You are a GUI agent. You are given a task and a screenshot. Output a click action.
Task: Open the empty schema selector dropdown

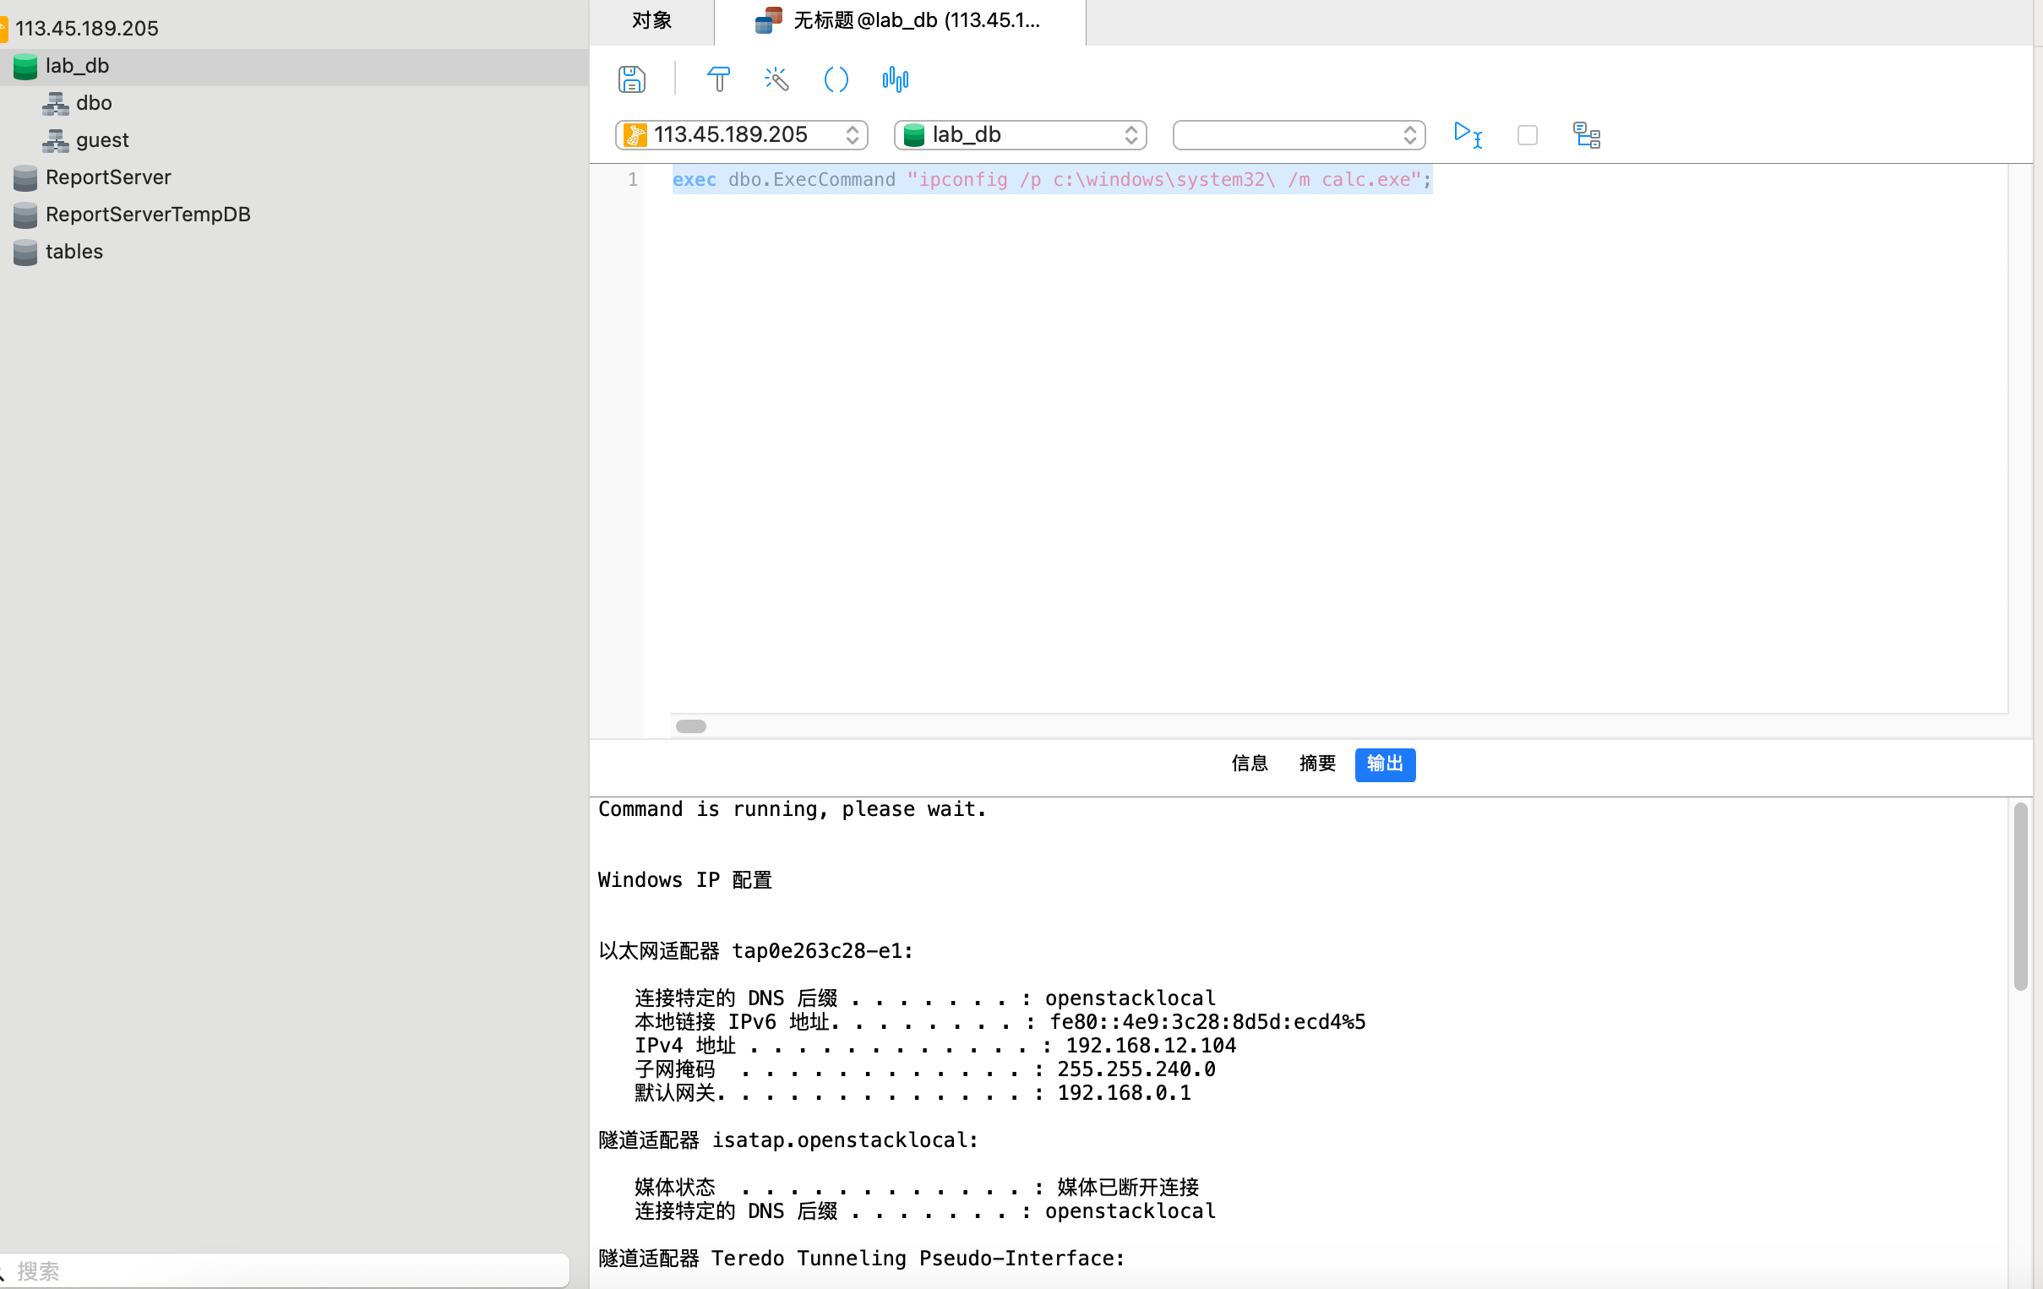click(1298, 135)
